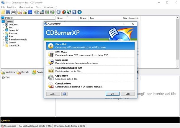The height and width of the screenshot is (128, 180).
Task: Open the ? help menu
Action: point(56,7)
